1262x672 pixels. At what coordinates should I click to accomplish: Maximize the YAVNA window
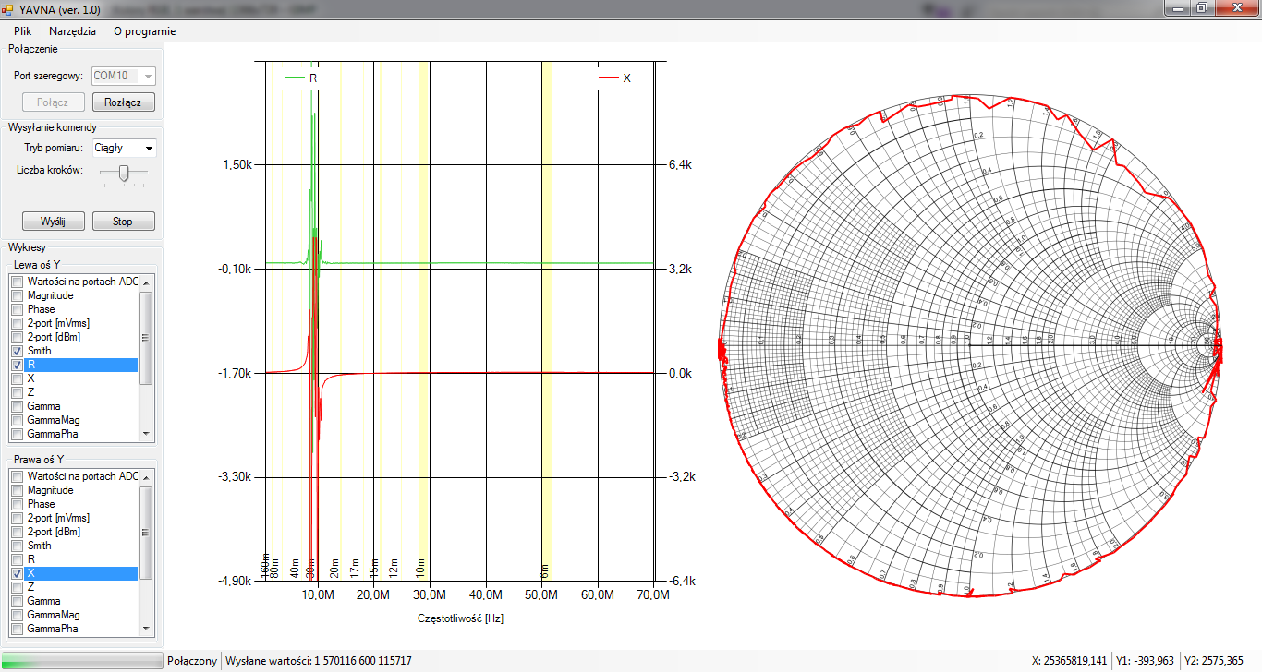pos(1202,7)
